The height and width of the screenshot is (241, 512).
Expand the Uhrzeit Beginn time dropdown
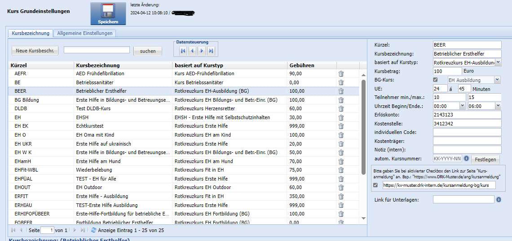point(463,106)
